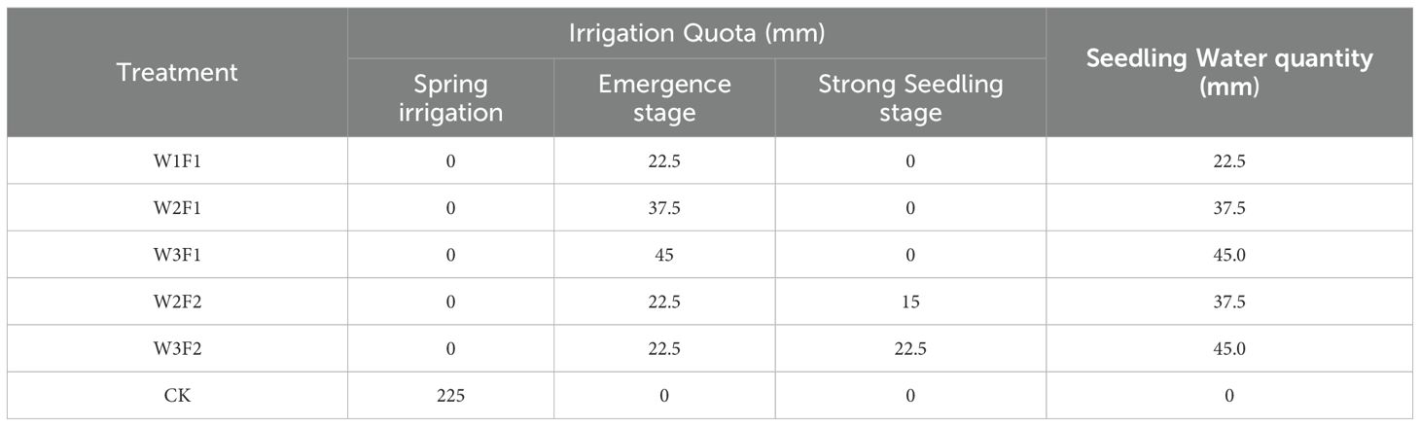The image size is (1420, 426).
Task: Click the Treatment column header
Action: pyautogui.click(x=177, y=72)
